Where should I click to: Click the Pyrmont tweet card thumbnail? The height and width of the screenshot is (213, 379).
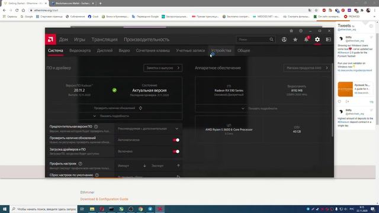point(345,89)
